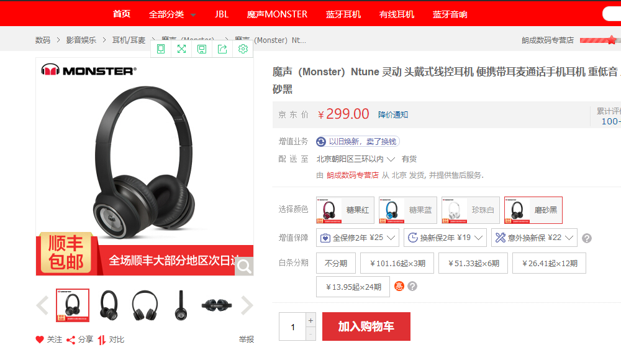Click the heart 关注 follow icon

(40, 340)
